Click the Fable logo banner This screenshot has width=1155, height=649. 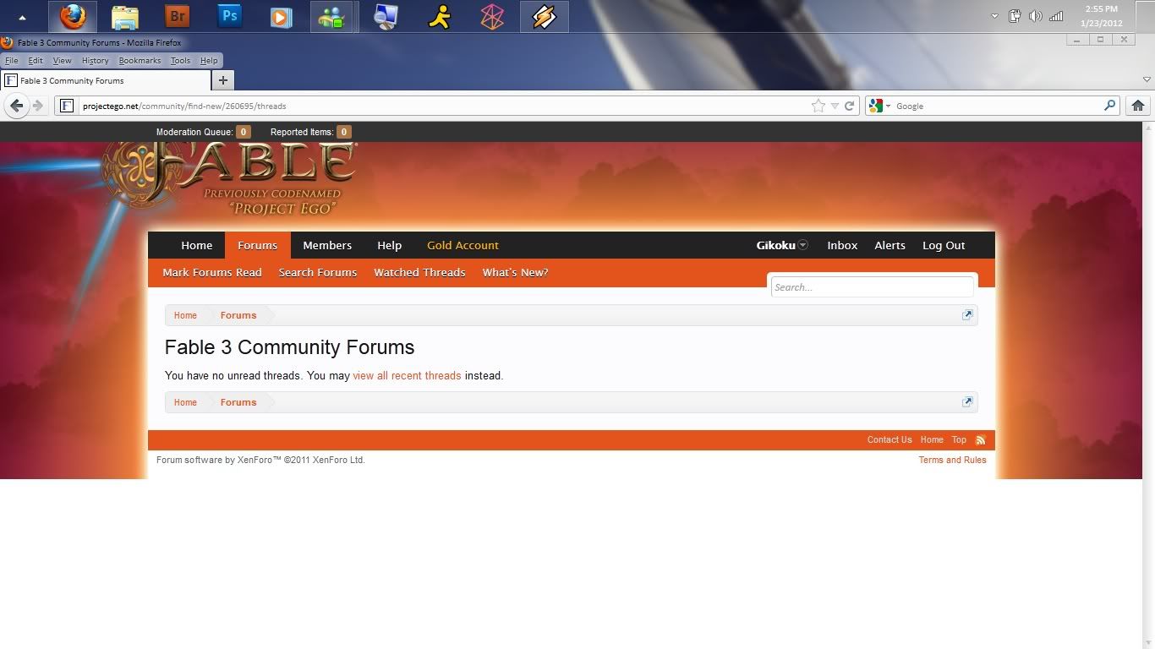230,178
